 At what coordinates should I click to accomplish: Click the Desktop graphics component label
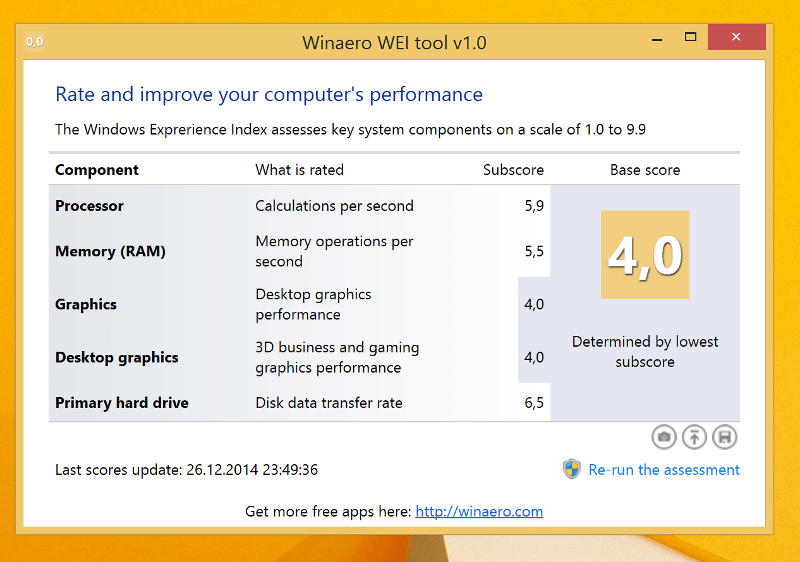tap(117, 357)
